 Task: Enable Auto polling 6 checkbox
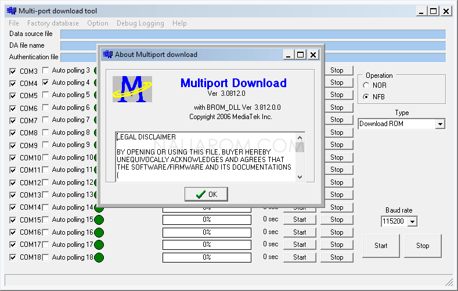[x=45, y=107]
